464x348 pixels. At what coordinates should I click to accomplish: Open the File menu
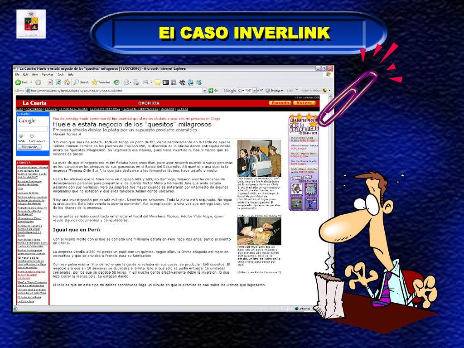[x=17, y=75]
